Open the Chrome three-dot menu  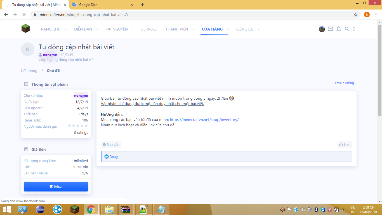pos(376,15)
